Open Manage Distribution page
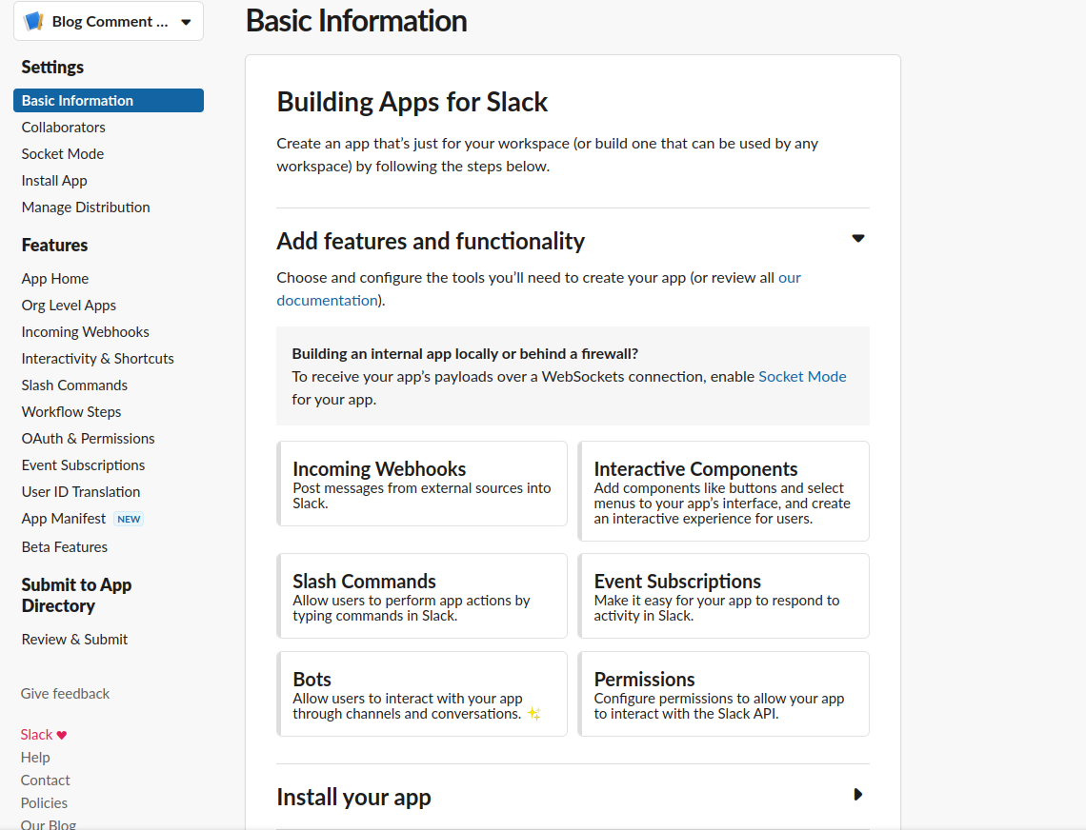This screenshot has width=1086, height=830. (x=86, y=207)
